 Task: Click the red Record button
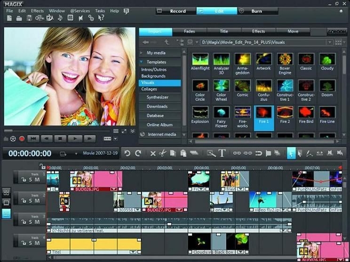tap(22, 139)
